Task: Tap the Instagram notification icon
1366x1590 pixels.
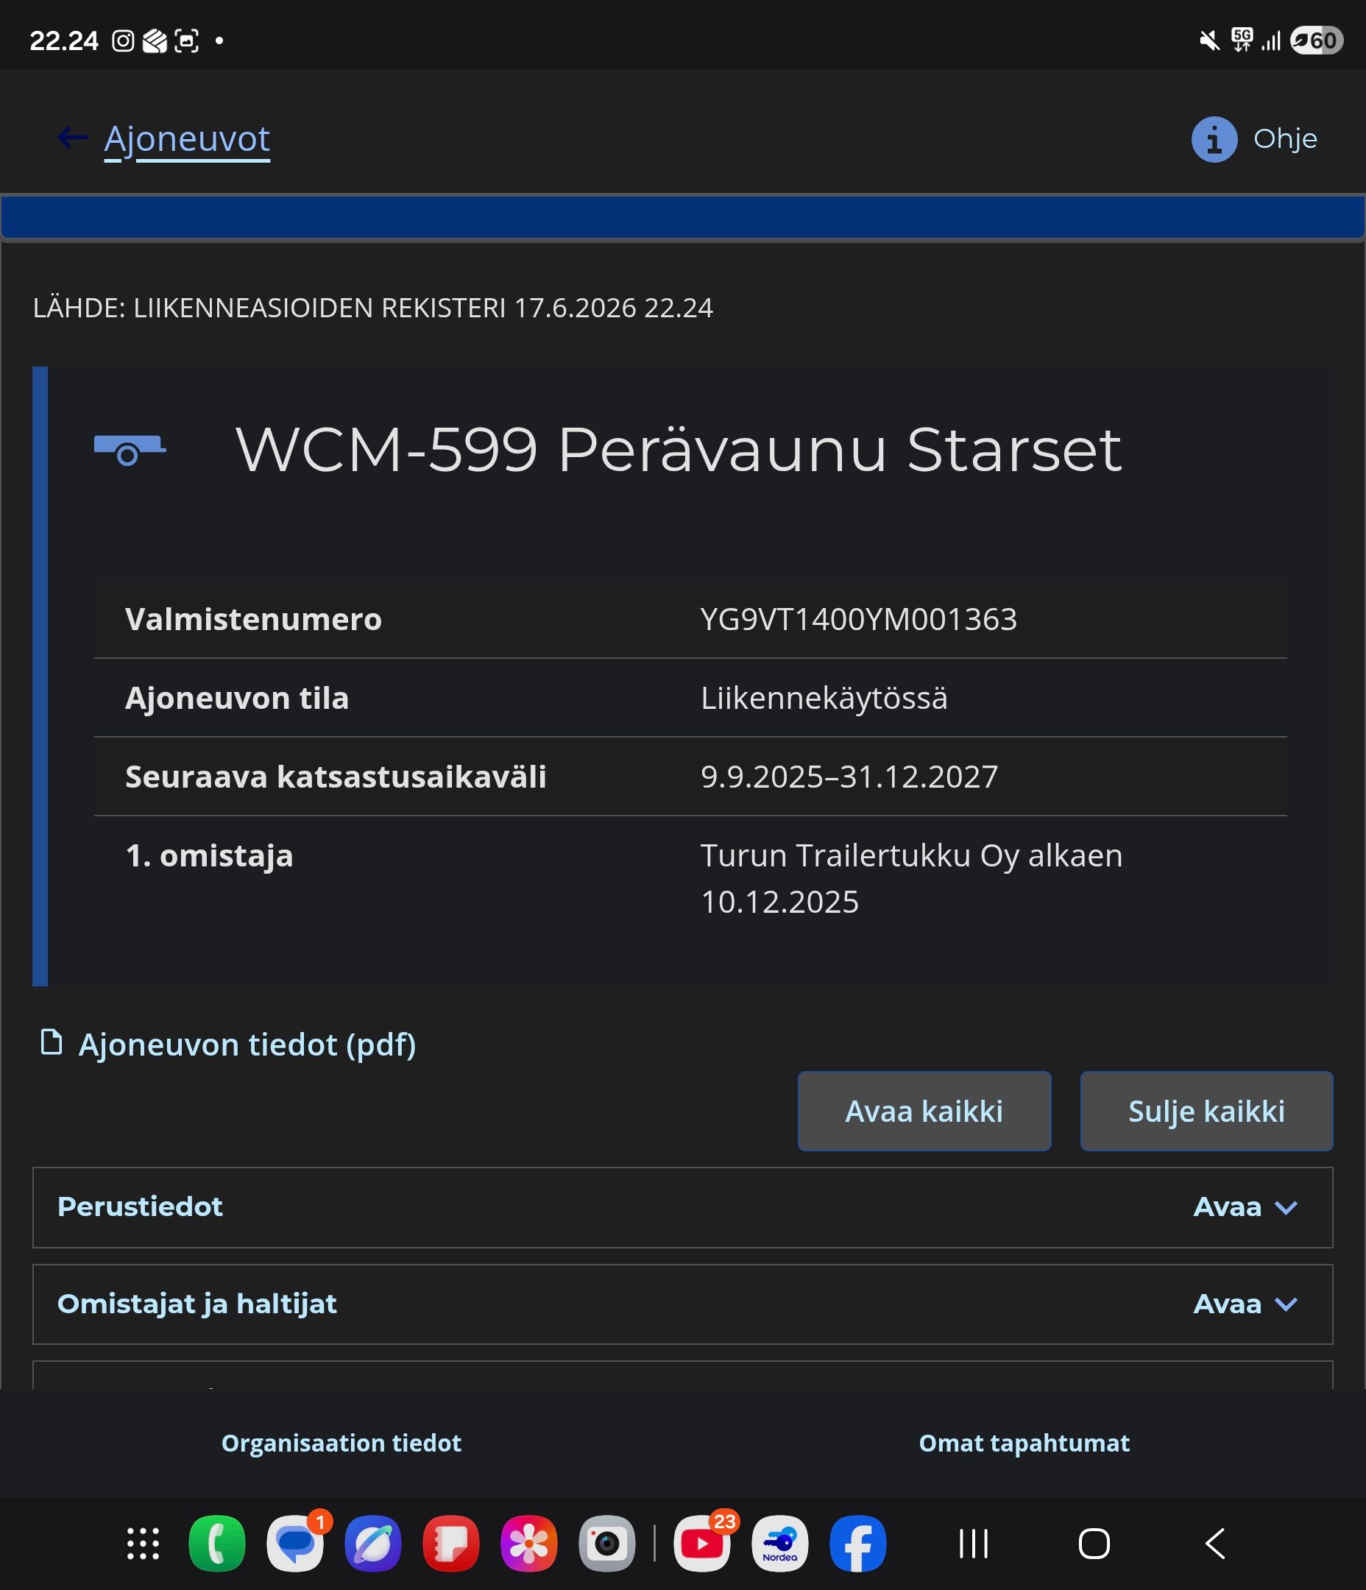Action: [x=123, y=40]
